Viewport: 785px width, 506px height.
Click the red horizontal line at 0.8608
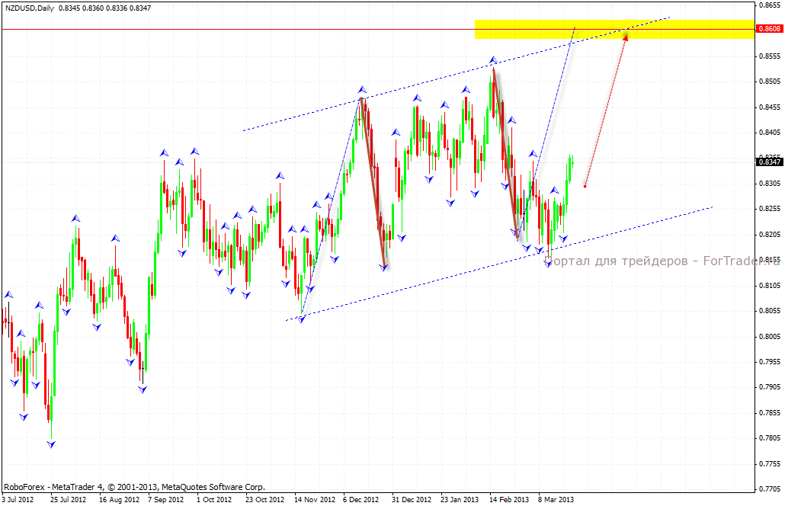[x=229, y=29]
